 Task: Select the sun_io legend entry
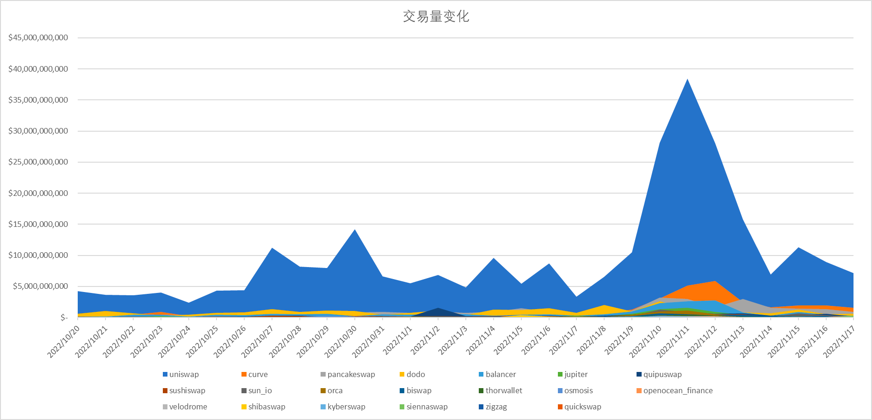tap(257, 390)
